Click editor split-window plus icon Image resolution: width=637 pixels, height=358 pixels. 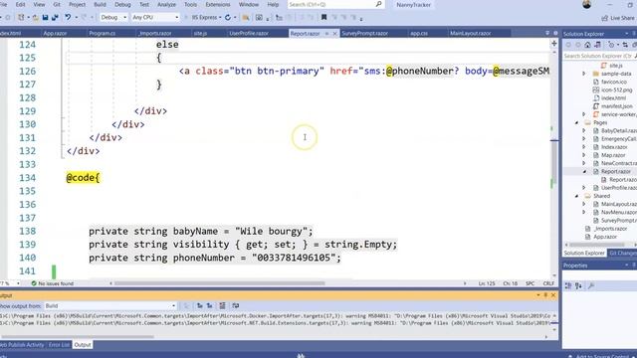click(553, 44)
